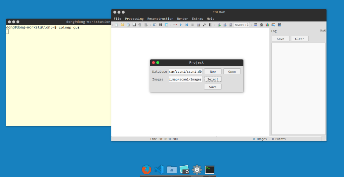Show Model statistics bar chart icon
Viewport: 344px width, 177px height.
click(x=268, y=25)
